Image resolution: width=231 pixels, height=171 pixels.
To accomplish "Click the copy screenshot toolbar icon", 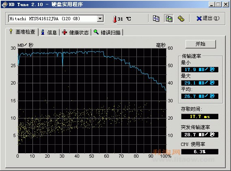I will pos(169,19).
